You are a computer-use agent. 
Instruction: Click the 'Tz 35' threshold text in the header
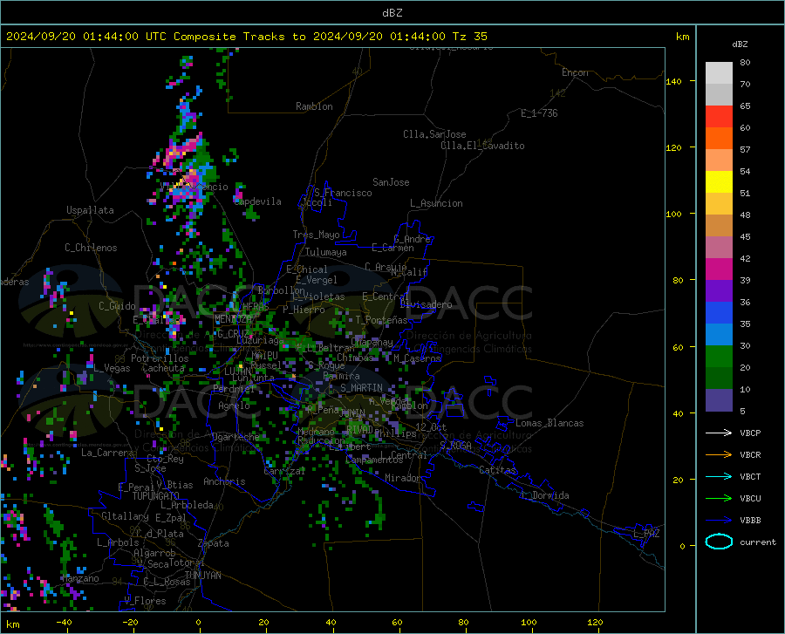[469, 37]
